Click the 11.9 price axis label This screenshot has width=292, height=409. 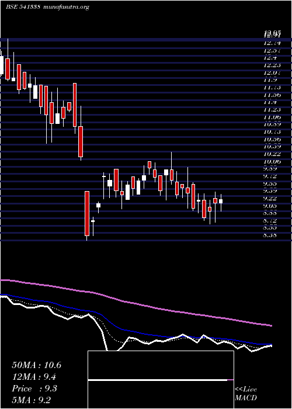[x=270, y=80]
